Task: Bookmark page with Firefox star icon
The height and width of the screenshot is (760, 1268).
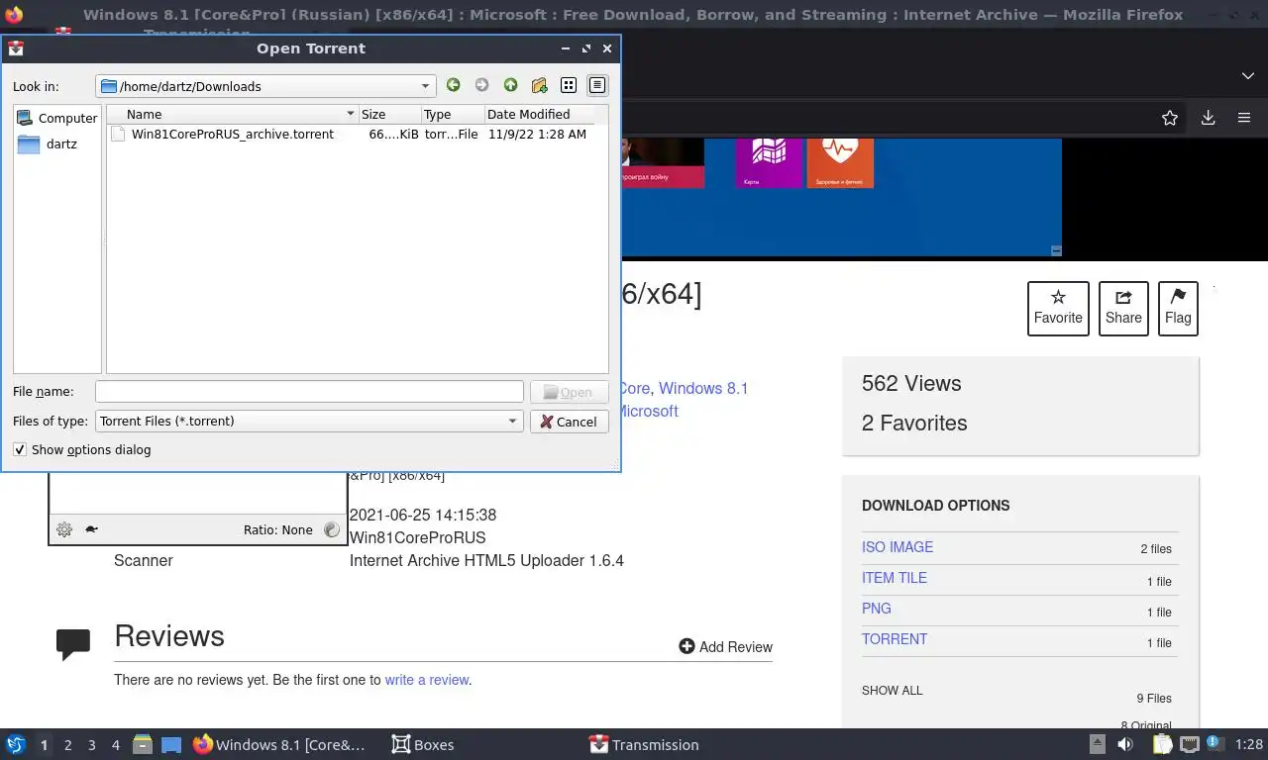Action: [x=1170, y=118]
